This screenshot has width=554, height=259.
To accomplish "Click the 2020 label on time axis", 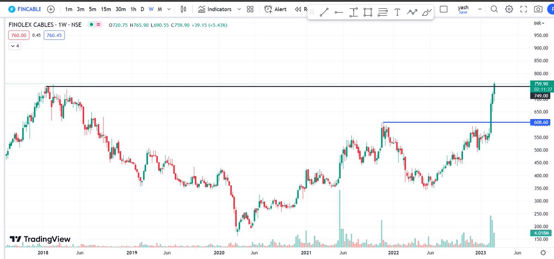I will point(219,253).
